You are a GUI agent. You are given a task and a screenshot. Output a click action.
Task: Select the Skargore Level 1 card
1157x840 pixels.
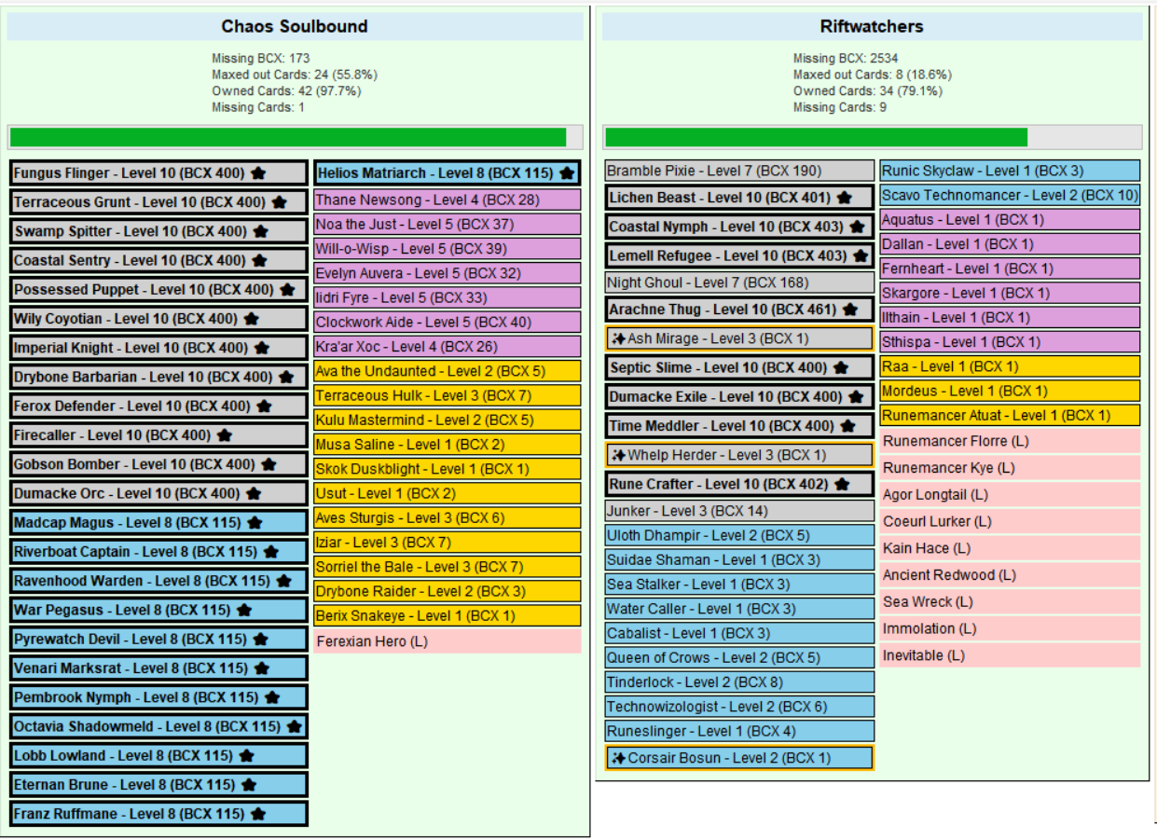pos(1010,293)
